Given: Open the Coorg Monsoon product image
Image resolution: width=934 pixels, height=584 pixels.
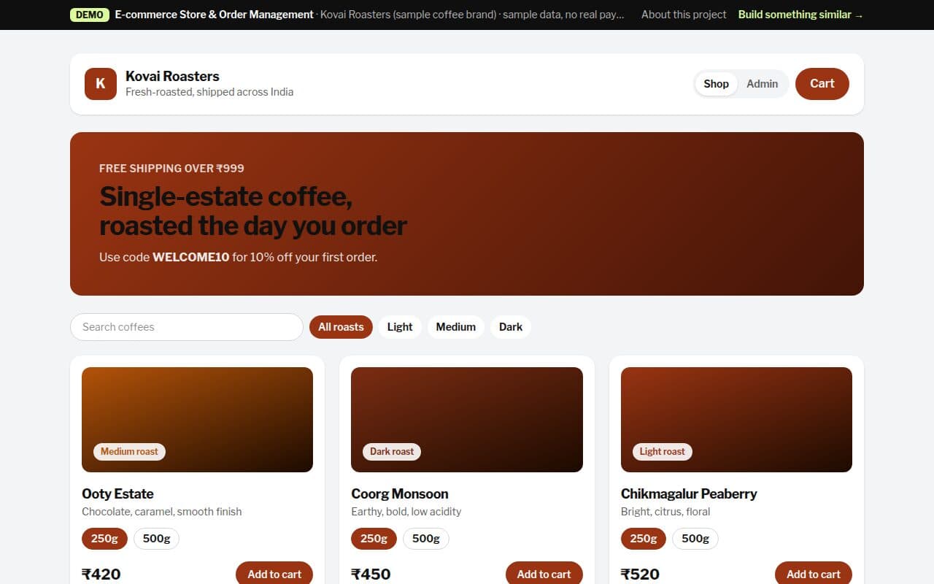Looking at the screenshot, I should (467, 420).
